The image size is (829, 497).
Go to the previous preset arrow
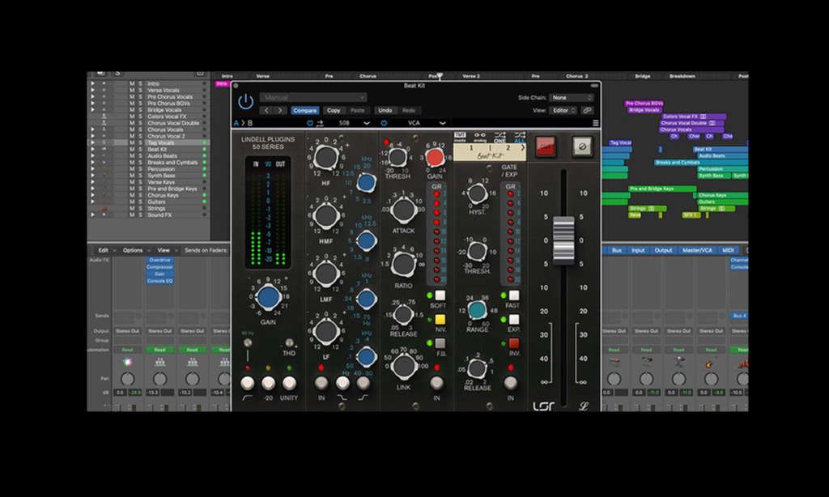point(266,111)
